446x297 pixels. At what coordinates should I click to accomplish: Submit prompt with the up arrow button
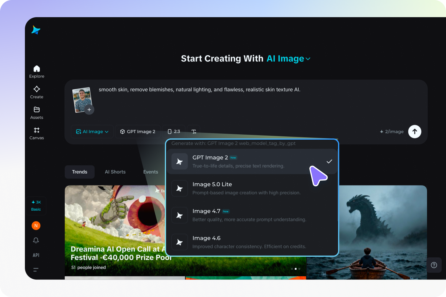coord(415,132)
